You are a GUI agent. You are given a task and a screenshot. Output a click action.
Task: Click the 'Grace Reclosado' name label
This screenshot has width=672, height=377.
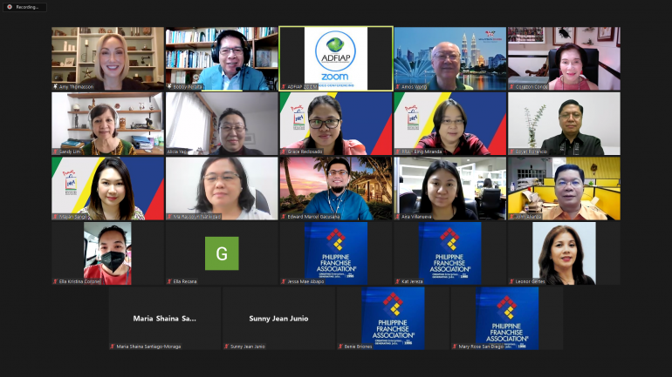tap(305, 151)
